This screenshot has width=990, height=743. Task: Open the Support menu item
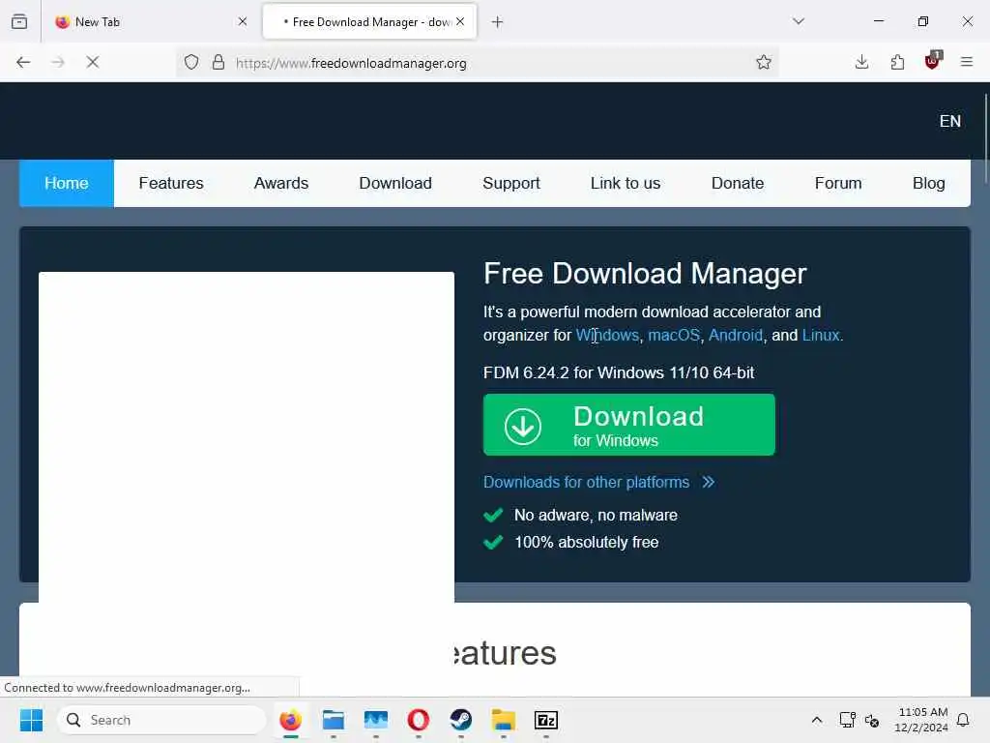511,183
